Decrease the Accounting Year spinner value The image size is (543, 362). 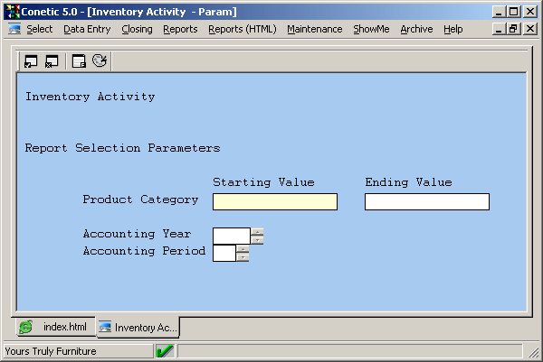pos(257,240)
